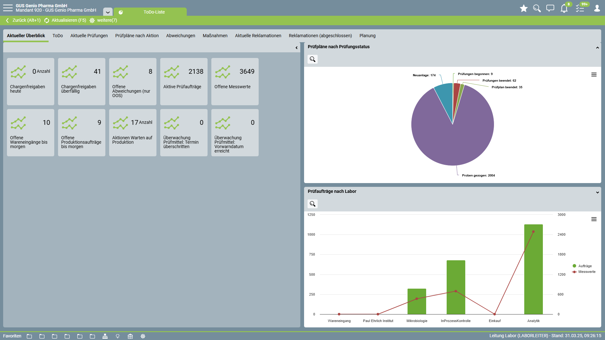
Task: Open the tab list dropdown arrow
Action: tap(108, 12)
